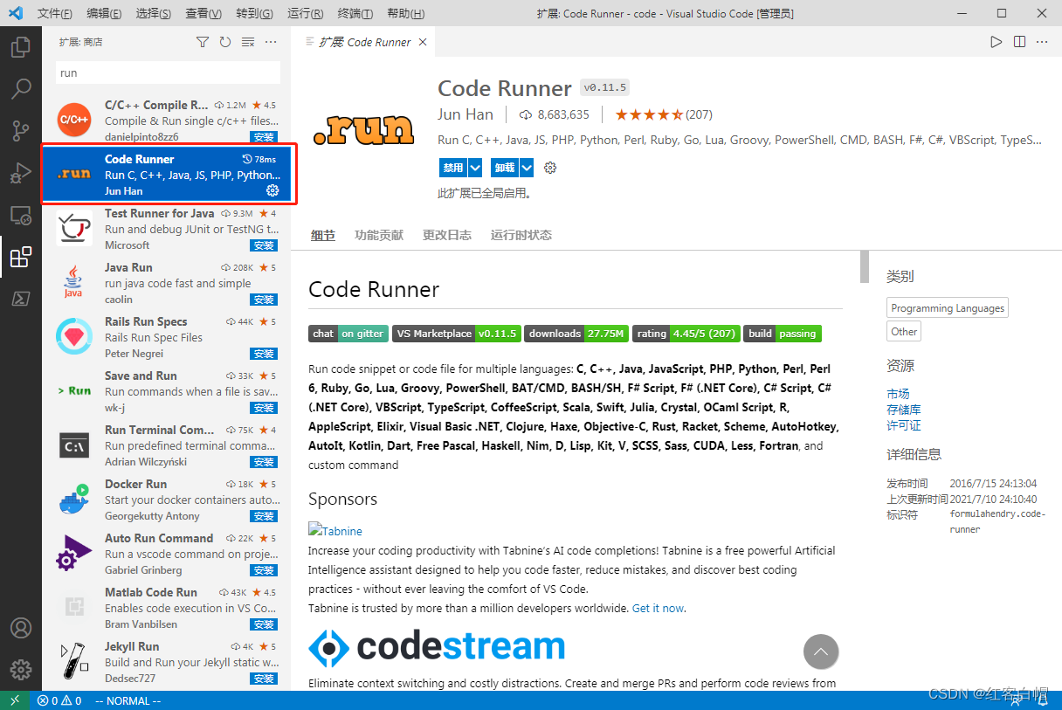Open Accounts icon in activity bar
Image resolution: width=1062 pixels, height=710 pixels.
coord(21,628)
